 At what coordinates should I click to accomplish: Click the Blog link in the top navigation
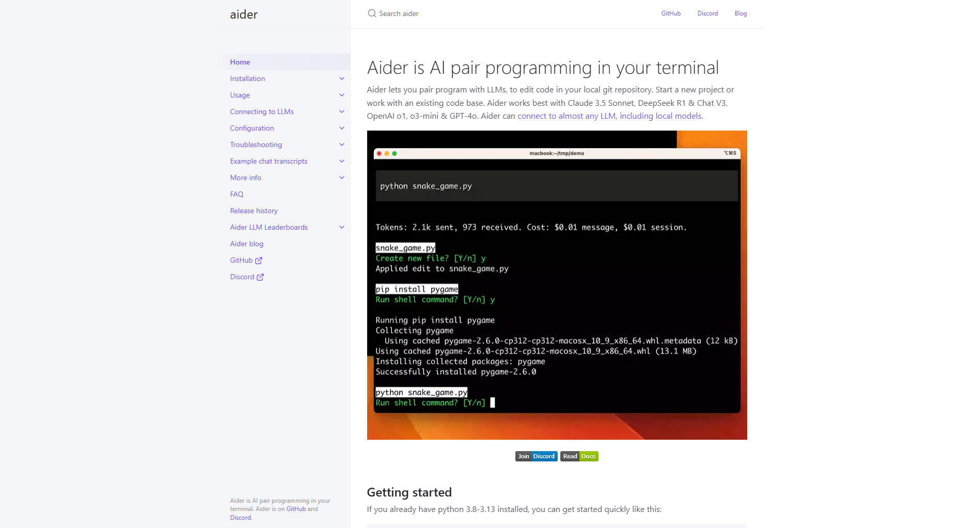tap(740, 13)
